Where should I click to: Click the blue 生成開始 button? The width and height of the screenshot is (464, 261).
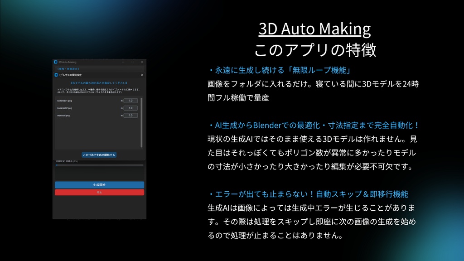tap(99, 185)
